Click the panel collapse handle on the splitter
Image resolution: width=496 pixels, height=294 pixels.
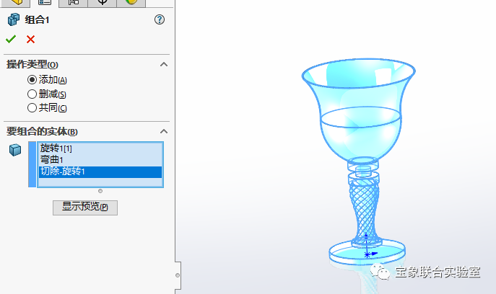coord(178,275)
